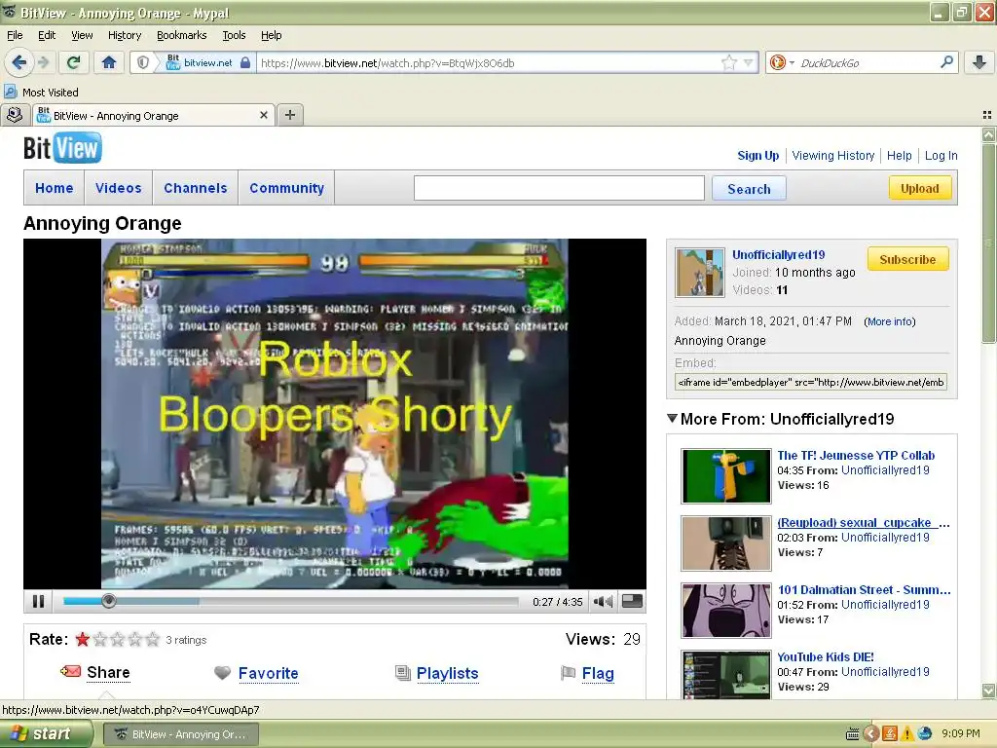997x748 pixels.
Task: Click the Sign Up link
Action: coord(757,155)
